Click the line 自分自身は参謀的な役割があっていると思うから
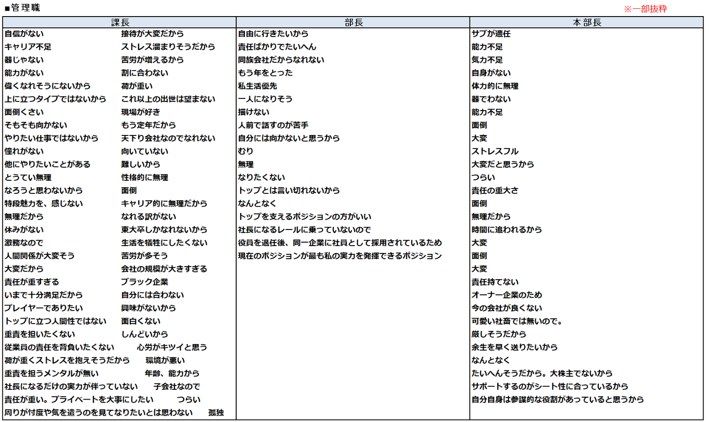Screen dimensions: 709x422 [558, 400]
